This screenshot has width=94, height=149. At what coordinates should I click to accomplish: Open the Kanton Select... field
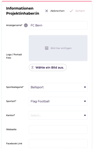coord(58,115)
